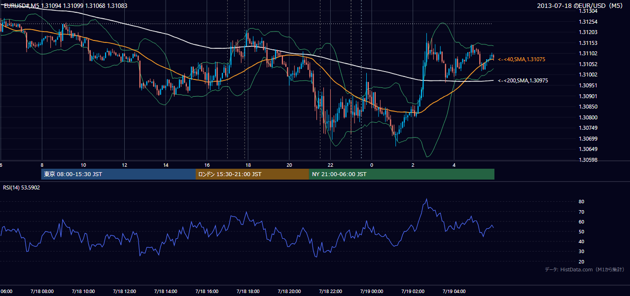Click RSI scale value 50
This screenshot has width=630, height=296.
pyautogui.click(x=582, y=231)
